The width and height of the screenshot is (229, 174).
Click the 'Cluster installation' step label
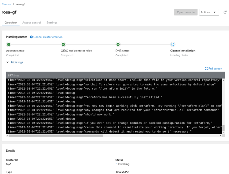coord(183,51)
